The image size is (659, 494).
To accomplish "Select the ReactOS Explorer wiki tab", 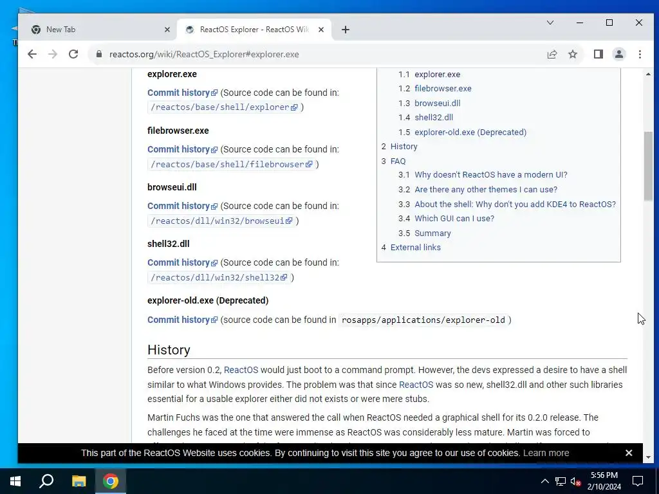I will click(x=254, y=30).
